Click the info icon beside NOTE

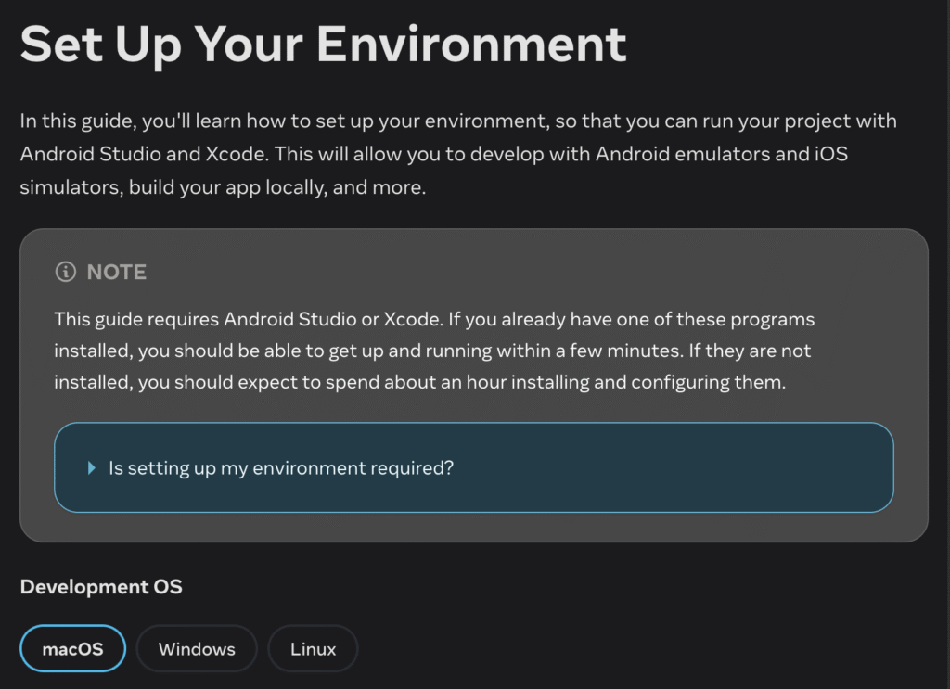pyautogui.click(x=66, y=272)
